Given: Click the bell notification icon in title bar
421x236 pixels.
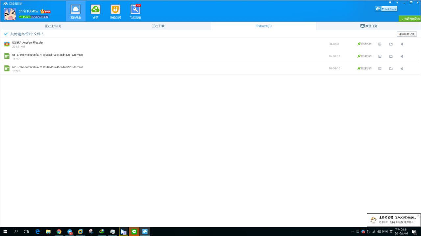Looking at the screenshot, I should pos(390,3).
